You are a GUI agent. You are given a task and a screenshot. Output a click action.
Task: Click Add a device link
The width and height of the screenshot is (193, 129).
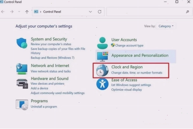point(39,88)
